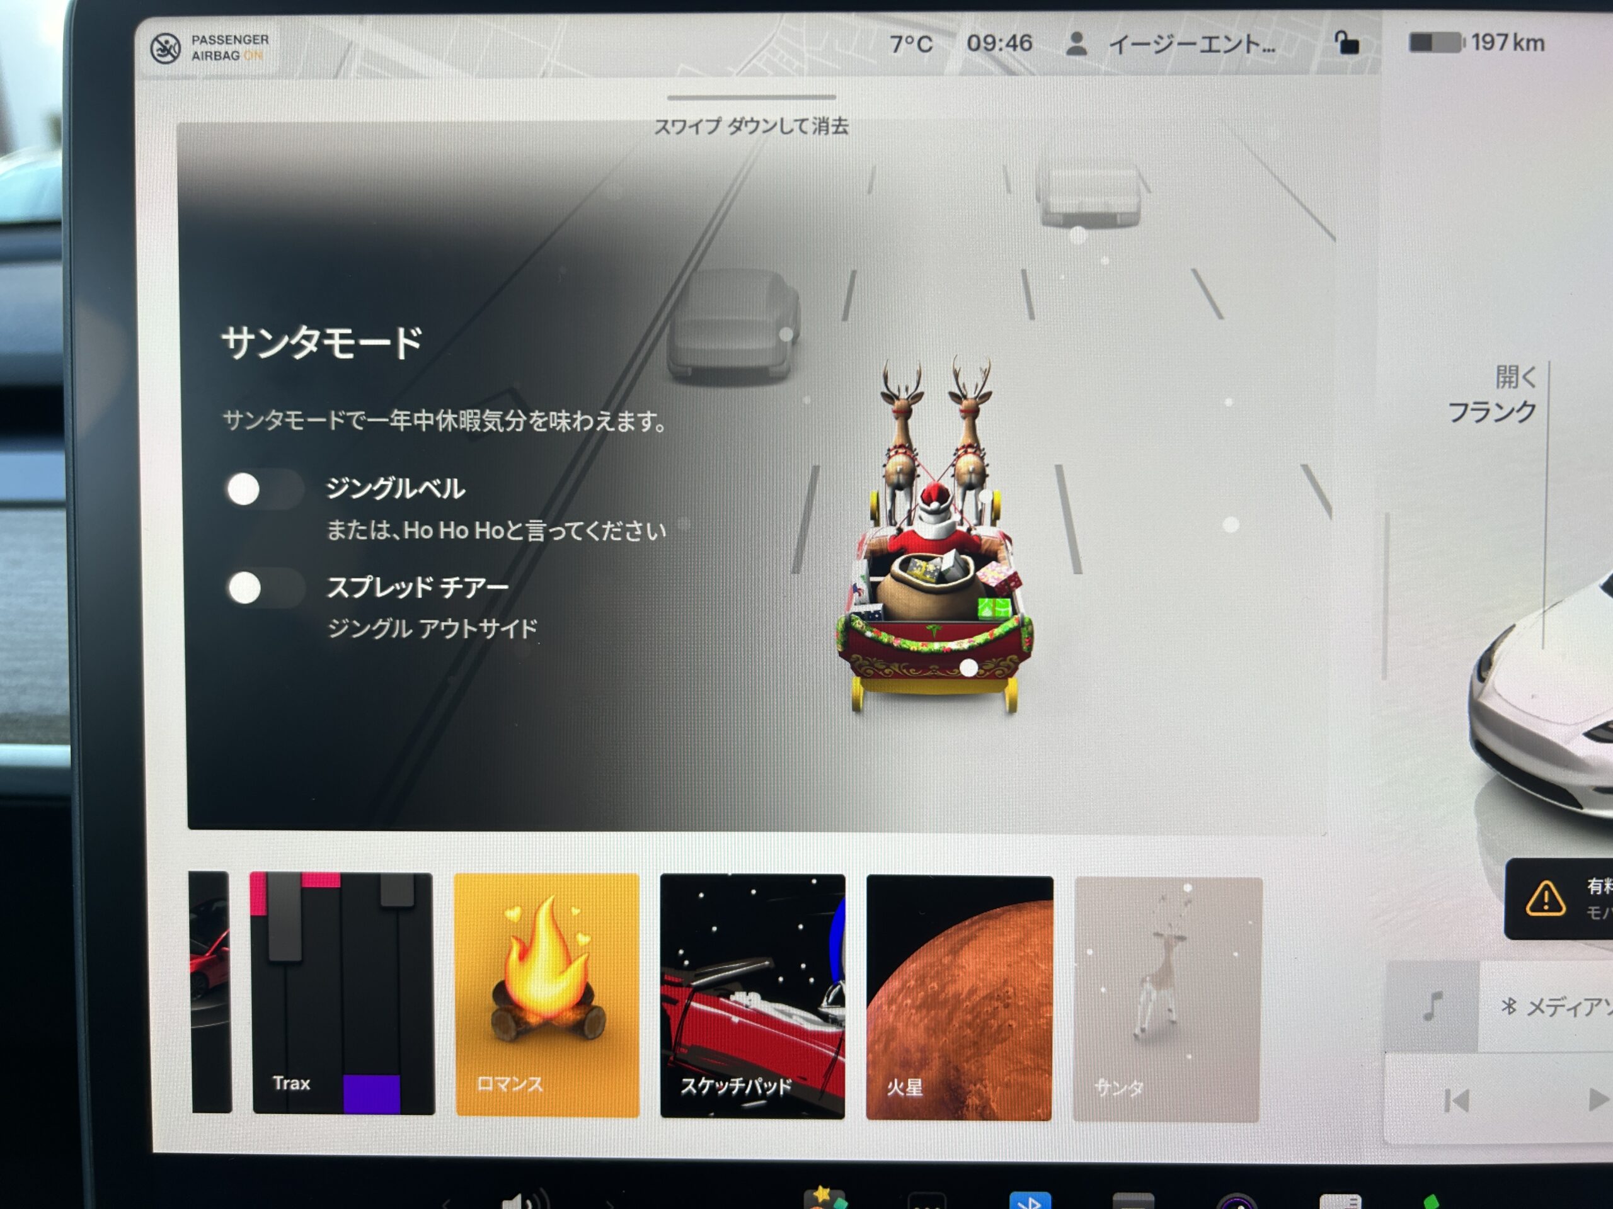Open the スケッチパッド tile
1613x1209 pixels.
[x=752, y=996]
